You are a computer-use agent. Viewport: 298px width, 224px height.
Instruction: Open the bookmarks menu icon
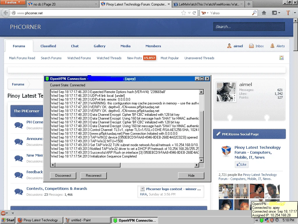274,13
